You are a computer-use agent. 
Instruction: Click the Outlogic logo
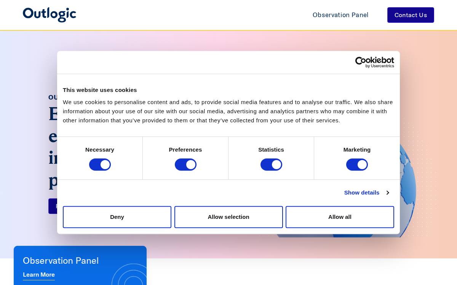click(50, 15)
